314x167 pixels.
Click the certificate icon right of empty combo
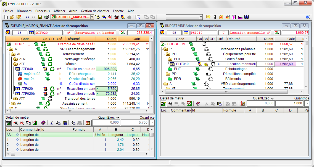208,17
